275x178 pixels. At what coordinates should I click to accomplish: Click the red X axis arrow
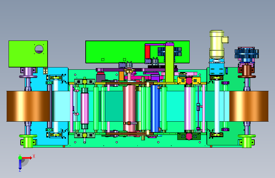click(x=27, y=158)
